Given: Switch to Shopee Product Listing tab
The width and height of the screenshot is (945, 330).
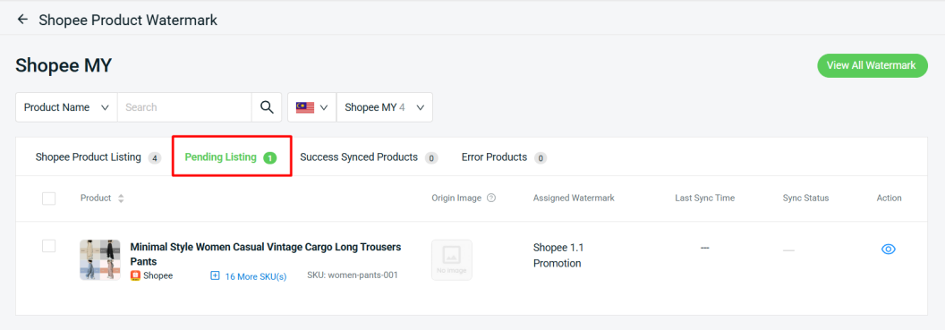Looking at the screenshot, I should tap(98, 157).
